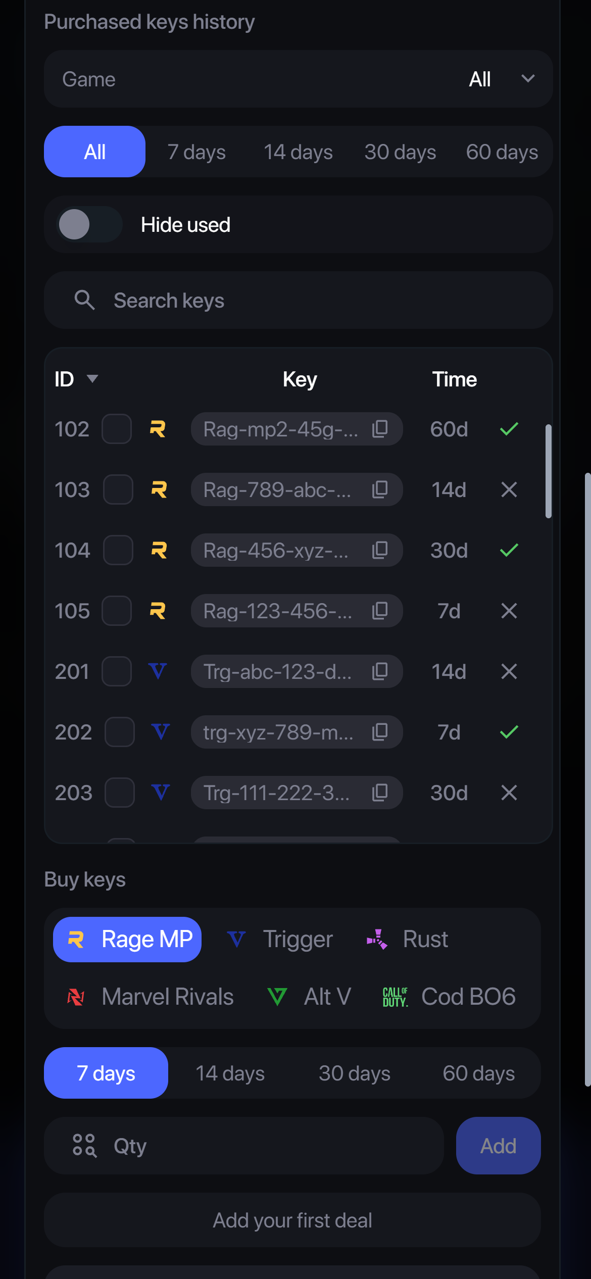This screenshot has width=591, height=1279.
Task: Copy the Trg-111-222-3 key
Action: (x=380, y=793)
